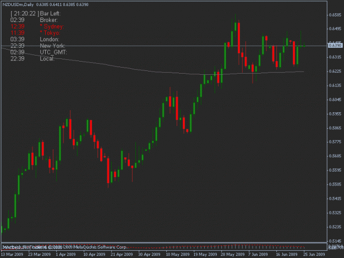Click the London time value 03:39
344x258 pixels.
pyautogui.click(x=17, y=40)
